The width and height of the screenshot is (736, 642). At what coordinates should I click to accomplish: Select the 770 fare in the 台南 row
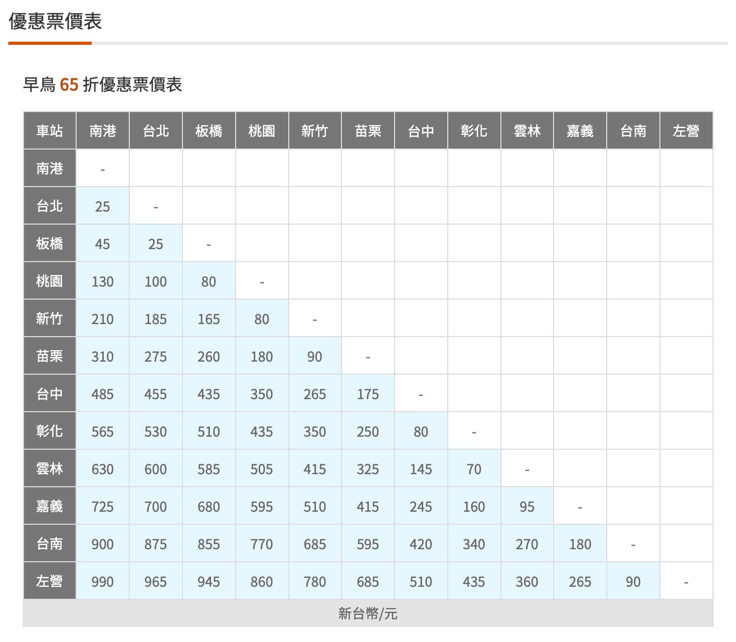pos(262,544)
